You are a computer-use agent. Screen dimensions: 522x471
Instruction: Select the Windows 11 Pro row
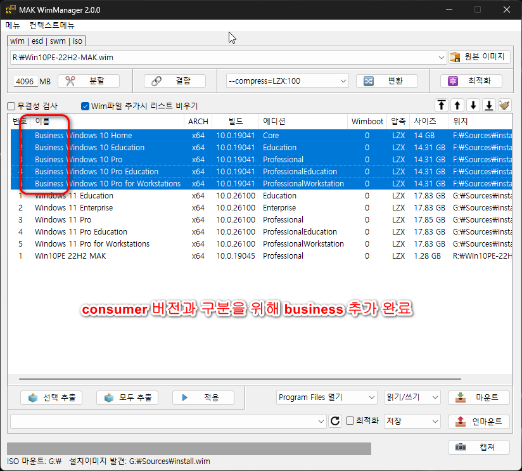(262, 220)
